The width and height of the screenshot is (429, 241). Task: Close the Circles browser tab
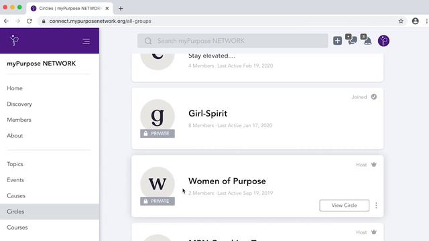(107, 9)
